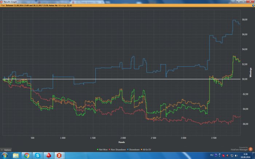Click the 3 000 hands axis label
This screenshot has height=159, width=255.
tap(184, 138)
